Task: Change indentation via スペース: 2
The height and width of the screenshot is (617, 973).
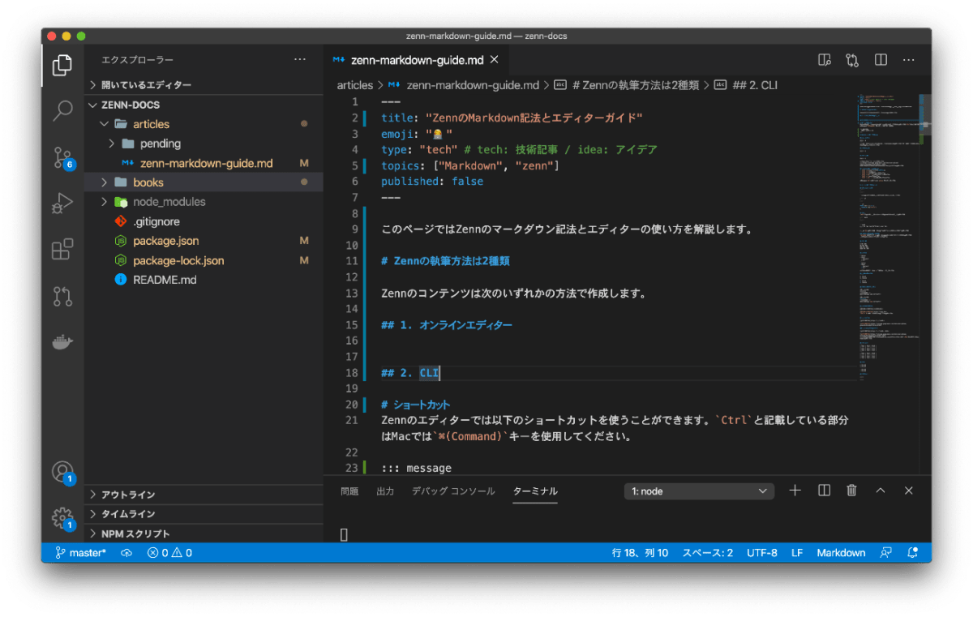Action: [707, 553]
